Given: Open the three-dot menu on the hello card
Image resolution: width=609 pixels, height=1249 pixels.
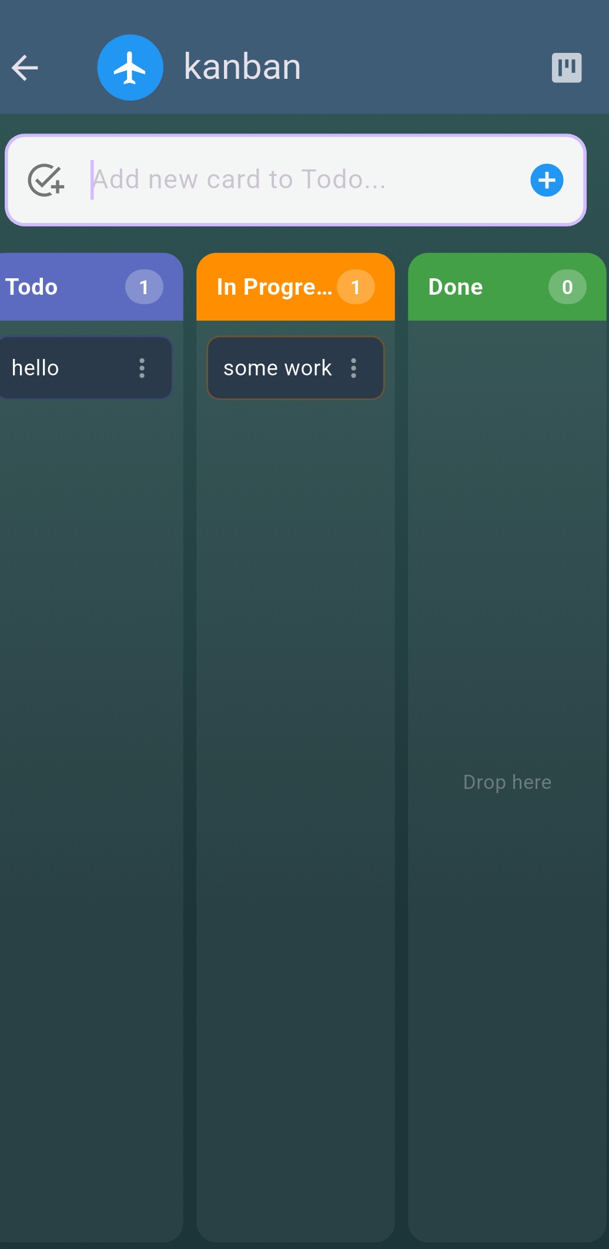Looking at the screenshot, I should (x=142, y=368).
